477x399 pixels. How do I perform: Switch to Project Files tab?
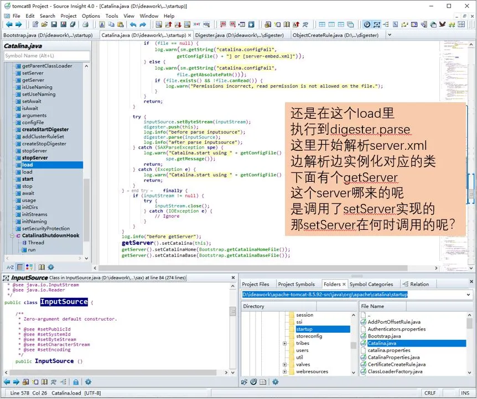click(x=256, y=284)
